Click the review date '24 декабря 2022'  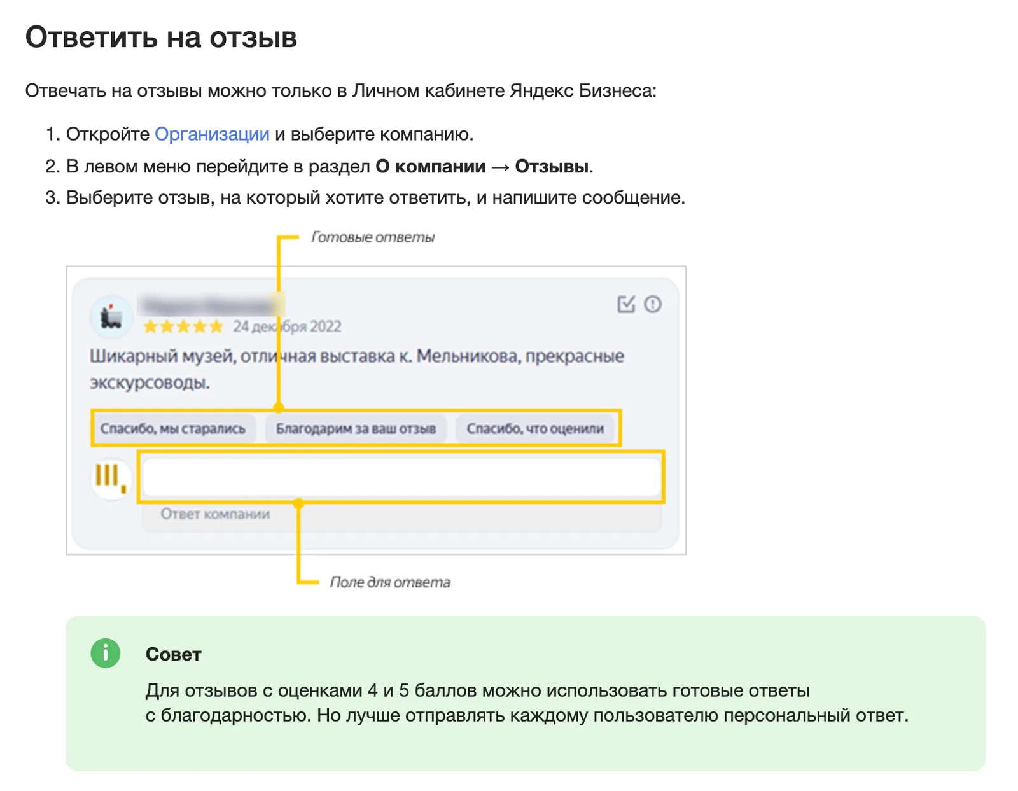(287, 326)
